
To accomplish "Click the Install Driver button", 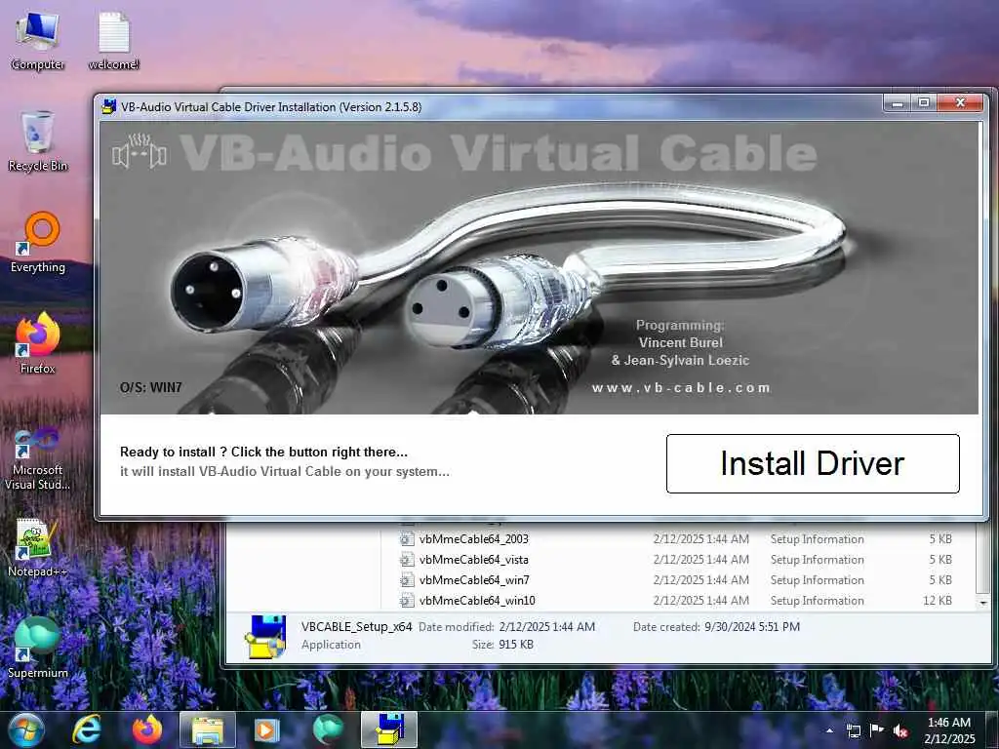I will point(813,463).
